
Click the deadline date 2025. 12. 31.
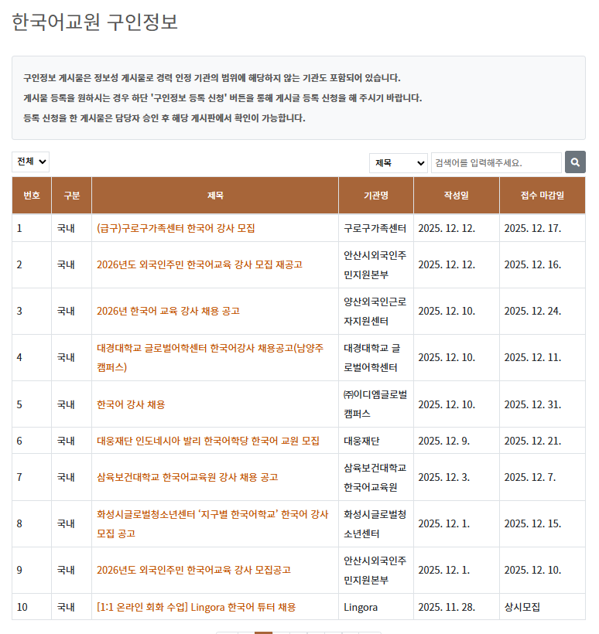click(532, 404)
